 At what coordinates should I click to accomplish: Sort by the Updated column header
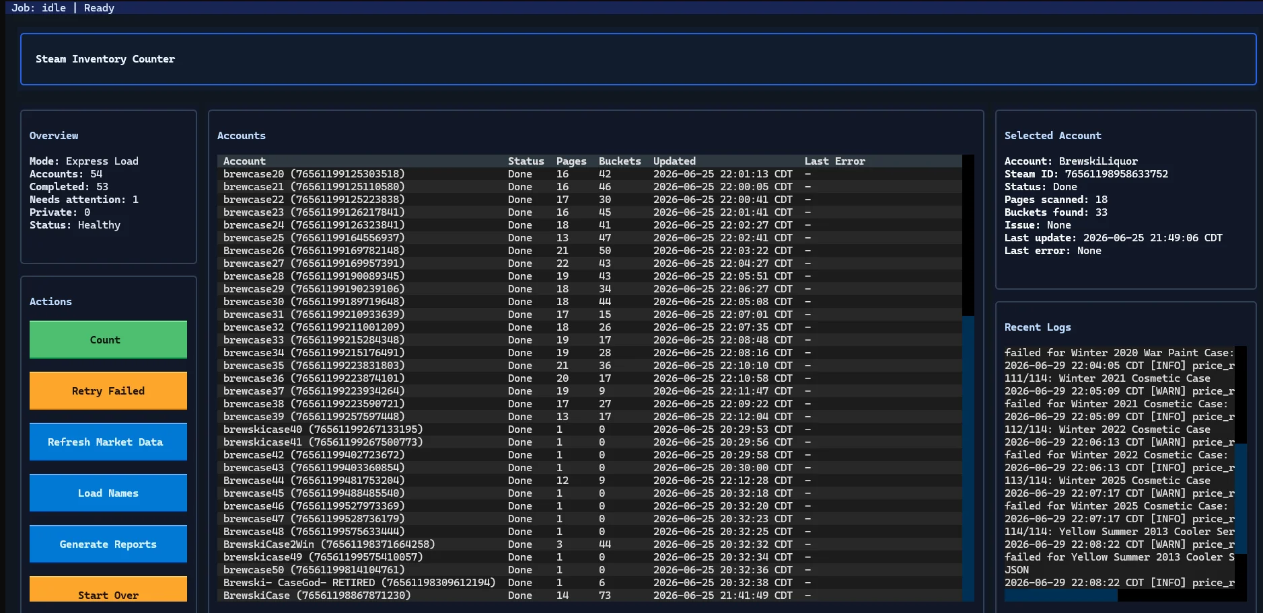coord(675,161)
